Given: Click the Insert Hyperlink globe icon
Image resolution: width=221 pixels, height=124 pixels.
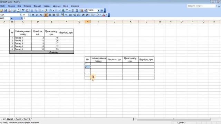Looking at the screenshot, I should [x=63, y=10].
